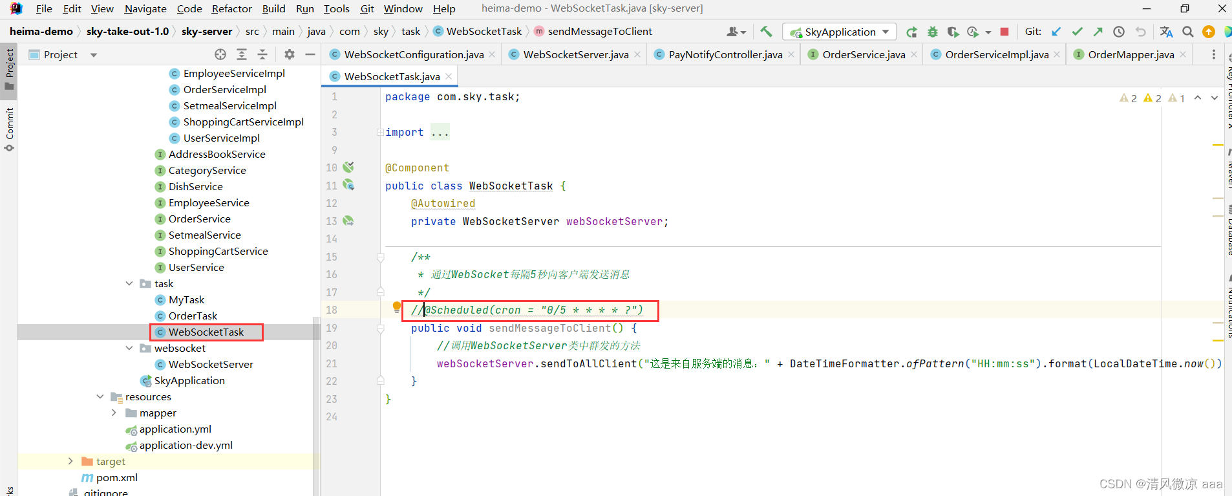This screenshot has width=1232, height=496.
Task: Select WebSocketTask in the project tree
Action: [x=206, y=332]
